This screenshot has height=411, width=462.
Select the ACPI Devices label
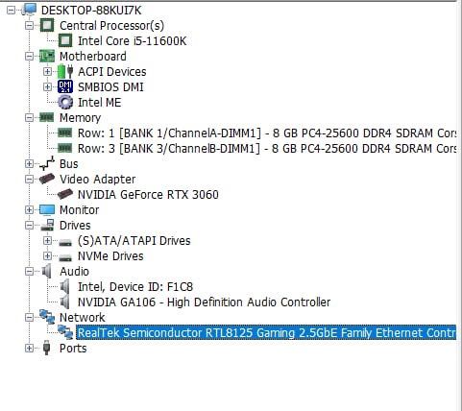click(112, 72)
